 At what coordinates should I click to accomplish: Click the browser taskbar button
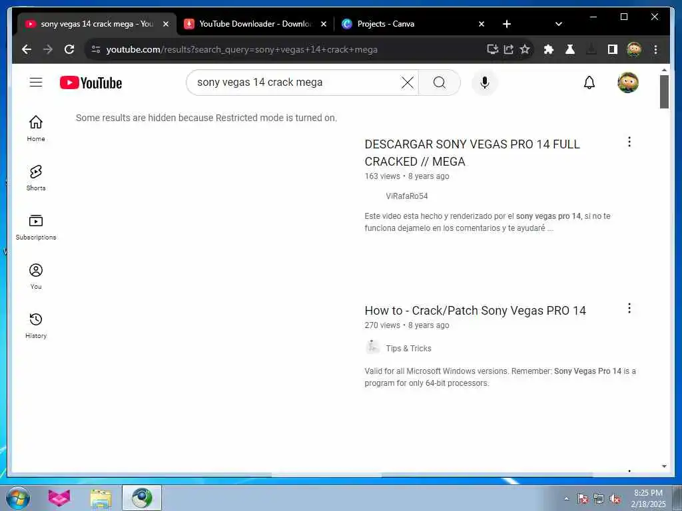[x=142, y=498]
